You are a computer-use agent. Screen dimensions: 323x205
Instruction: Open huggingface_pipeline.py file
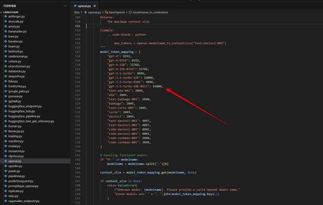pyautogui.click(x=24, y=116)
